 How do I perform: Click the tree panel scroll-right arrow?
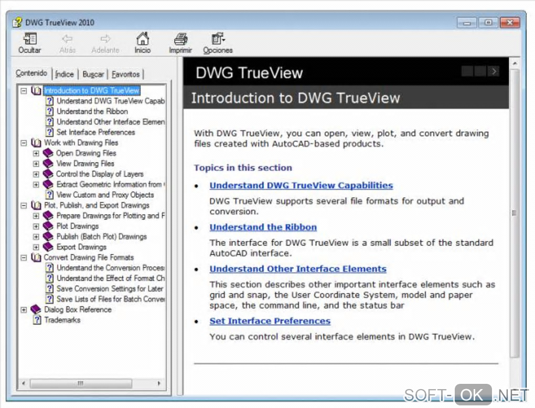pos(159,383)
